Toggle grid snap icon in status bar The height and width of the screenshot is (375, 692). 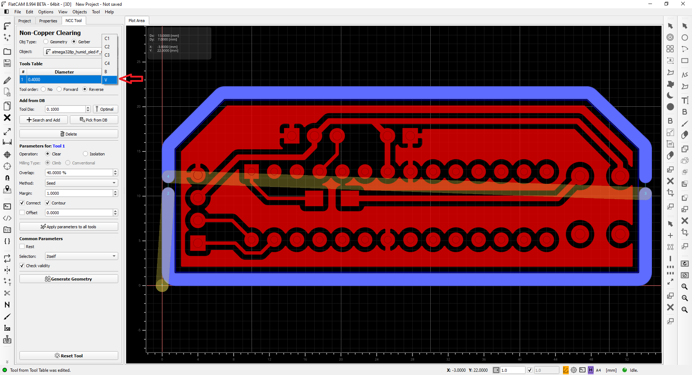click(496, 370)
